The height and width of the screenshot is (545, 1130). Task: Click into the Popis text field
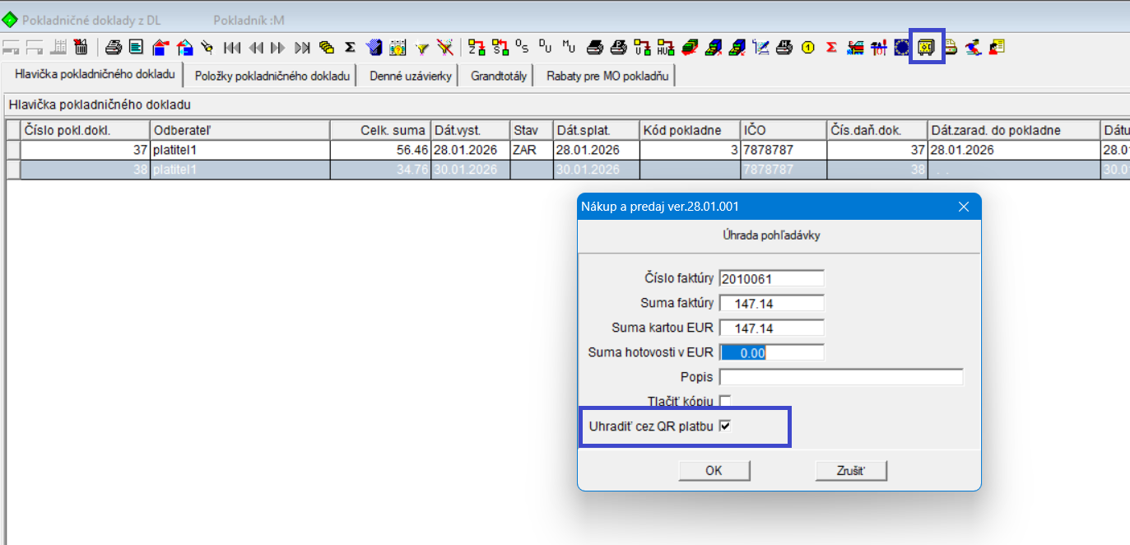[840, 377]
